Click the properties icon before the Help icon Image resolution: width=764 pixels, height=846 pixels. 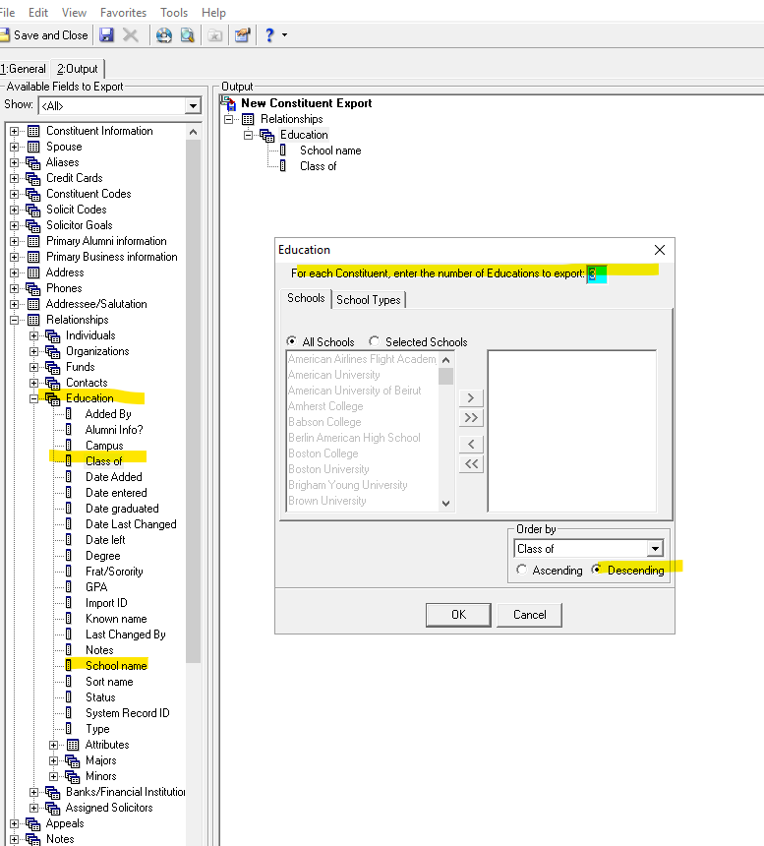coord(242,35)
